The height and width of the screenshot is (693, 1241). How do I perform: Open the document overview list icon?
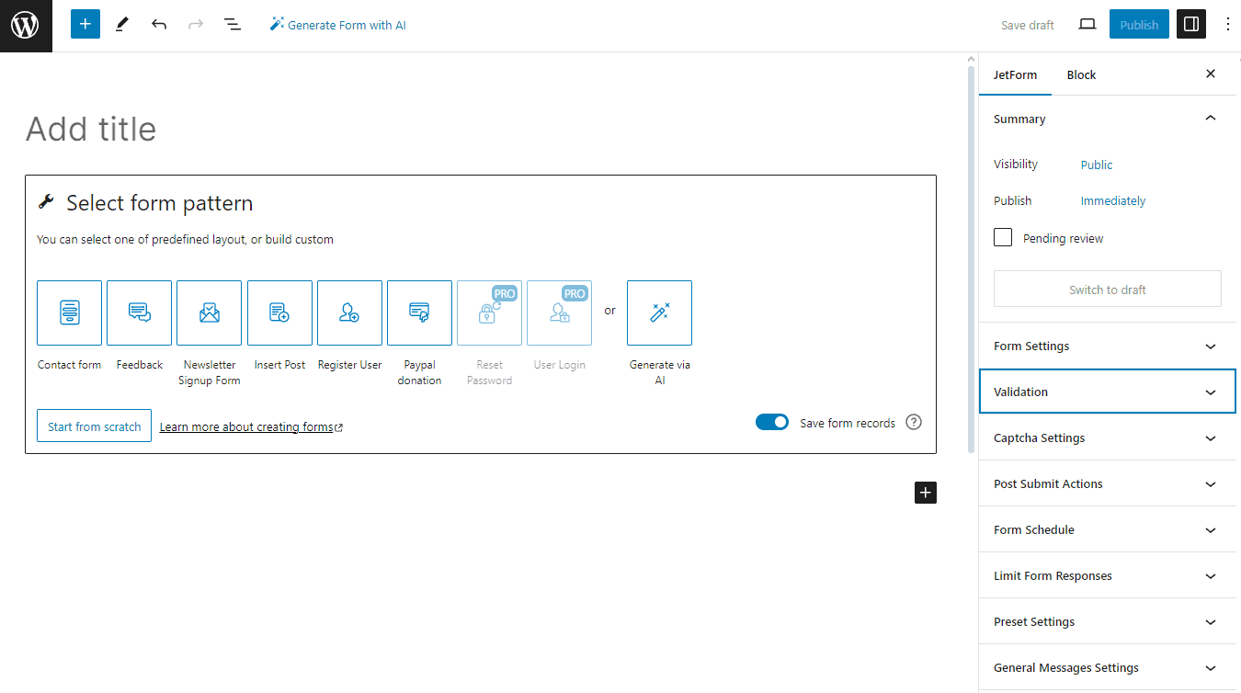(x=233, y=25)
